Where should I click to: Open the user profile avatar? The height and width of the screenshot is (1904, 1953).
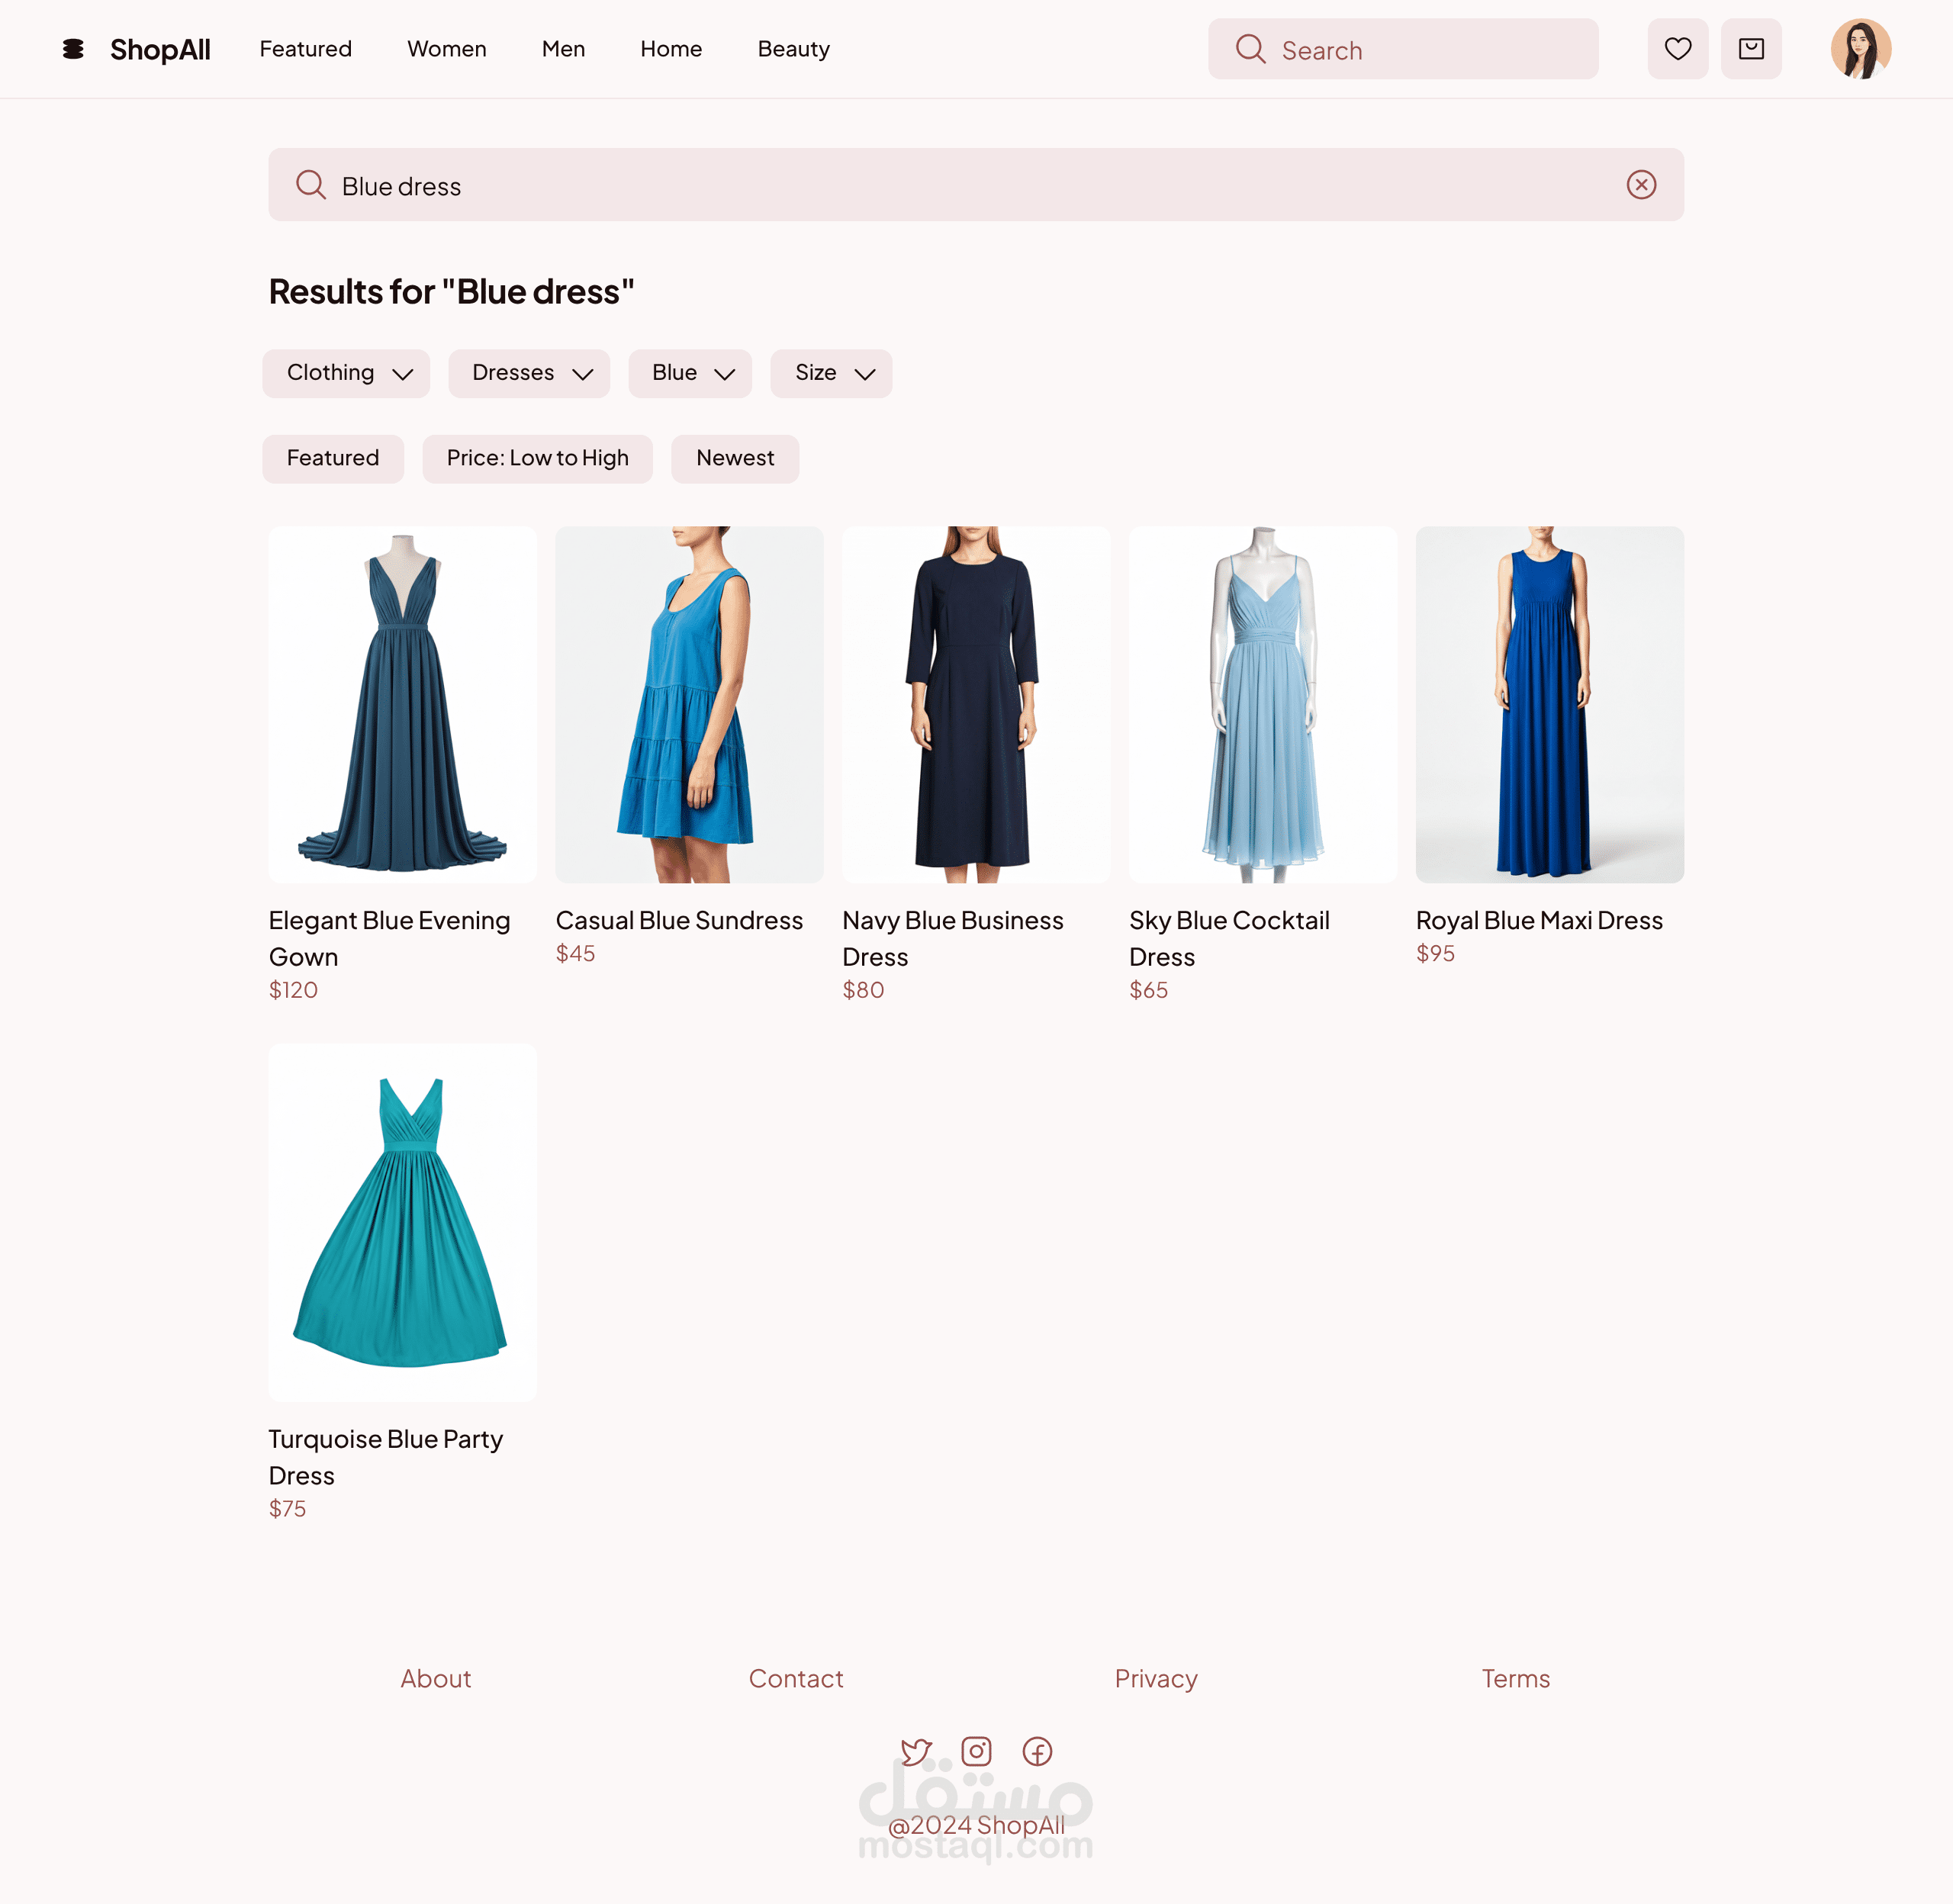click(1860, 49)
